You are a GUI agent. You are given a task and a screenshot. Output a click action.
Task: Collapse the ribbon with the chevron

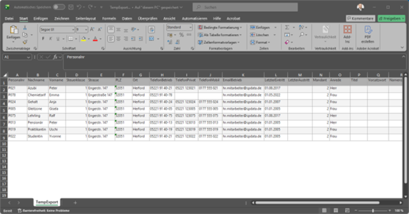pyautogui.click(x=402, y=47)
